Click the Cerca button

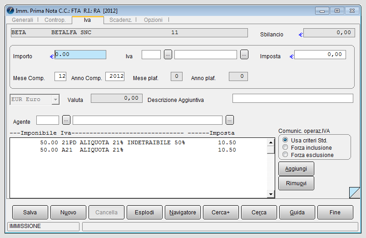259,212
